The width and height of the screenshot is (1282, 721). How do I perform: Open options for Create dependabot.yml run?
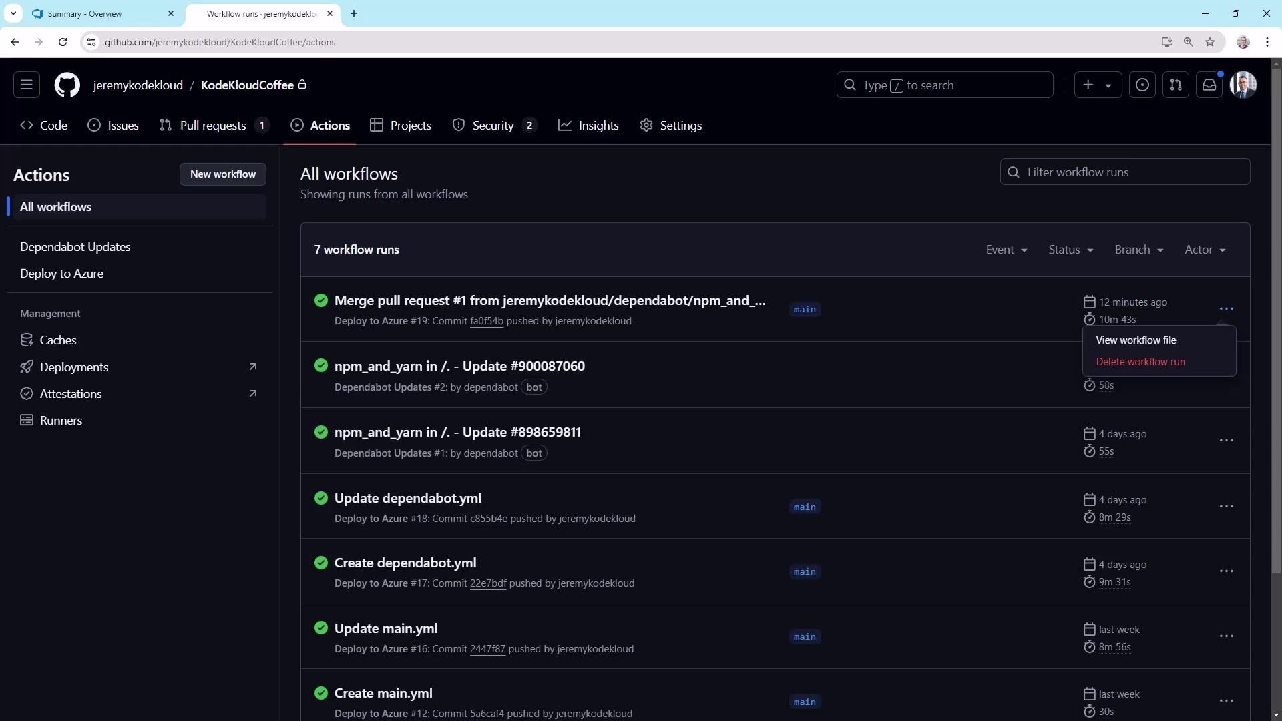tap(1227, 571)
